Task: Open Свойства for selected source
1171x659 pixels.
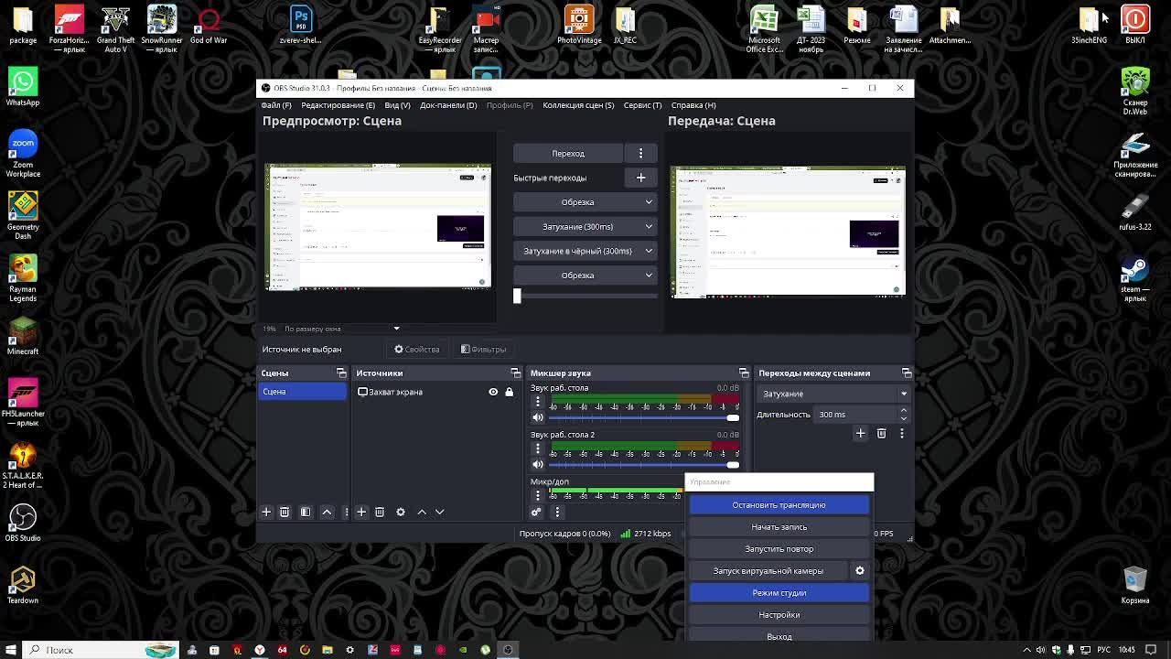Action: tap(417, 349)
